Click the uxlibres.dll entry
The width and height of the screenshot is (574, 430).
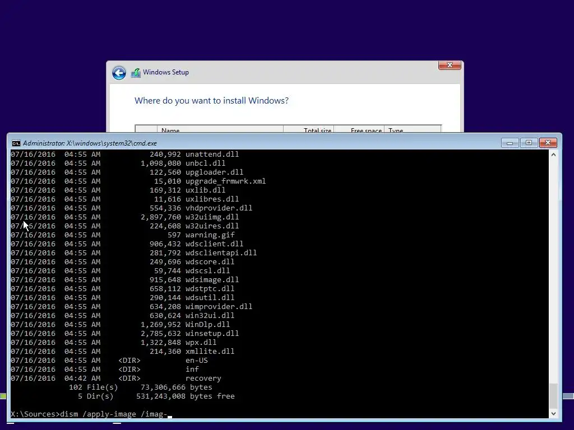click(x=212, y=199)
